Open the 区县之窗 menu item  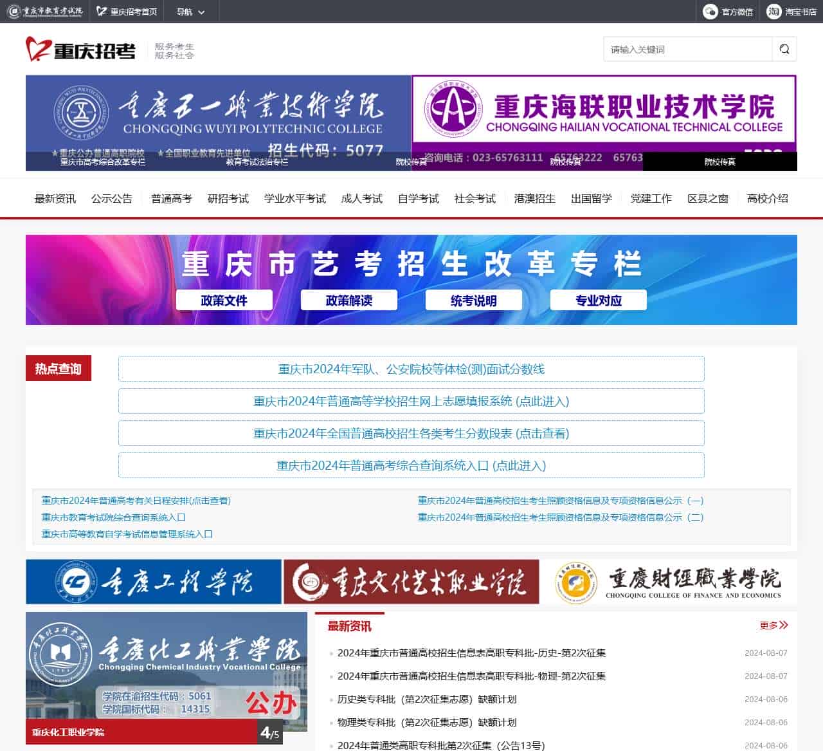pyautogui.click(x=708, y=199)
